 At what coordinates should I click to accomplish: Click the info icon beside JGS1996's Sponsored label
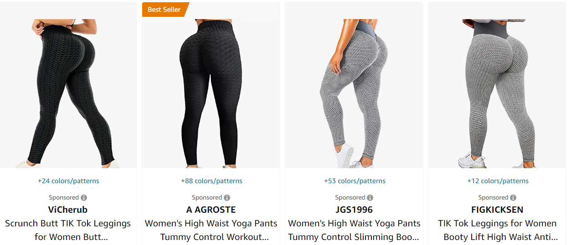tap(370, 198)
